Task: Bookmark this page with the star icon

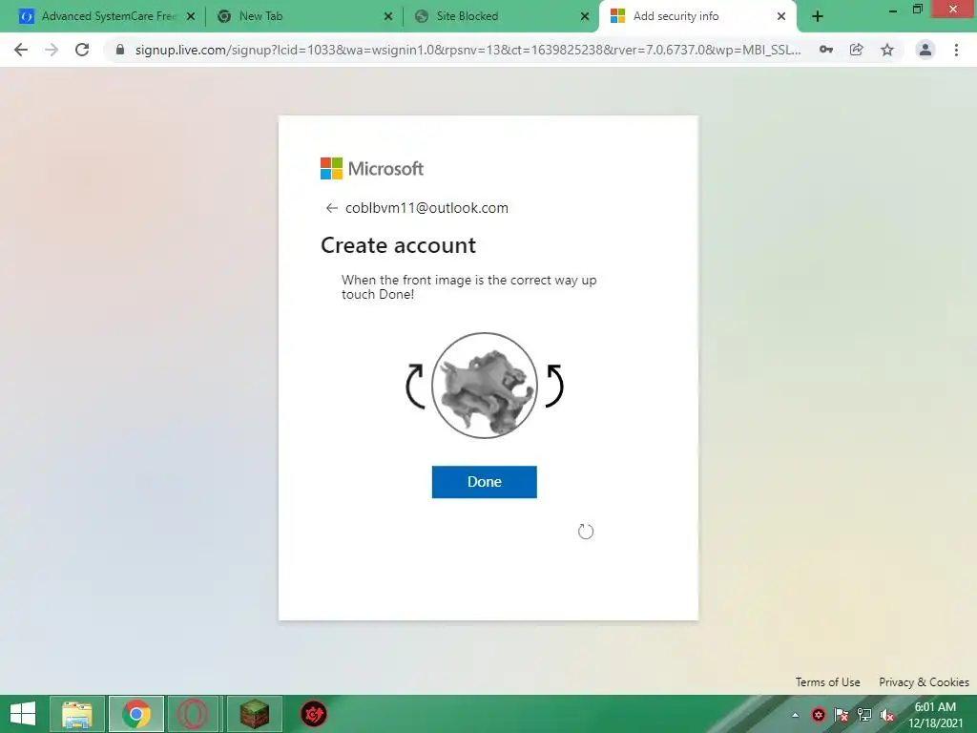Action: click(887, 50)
